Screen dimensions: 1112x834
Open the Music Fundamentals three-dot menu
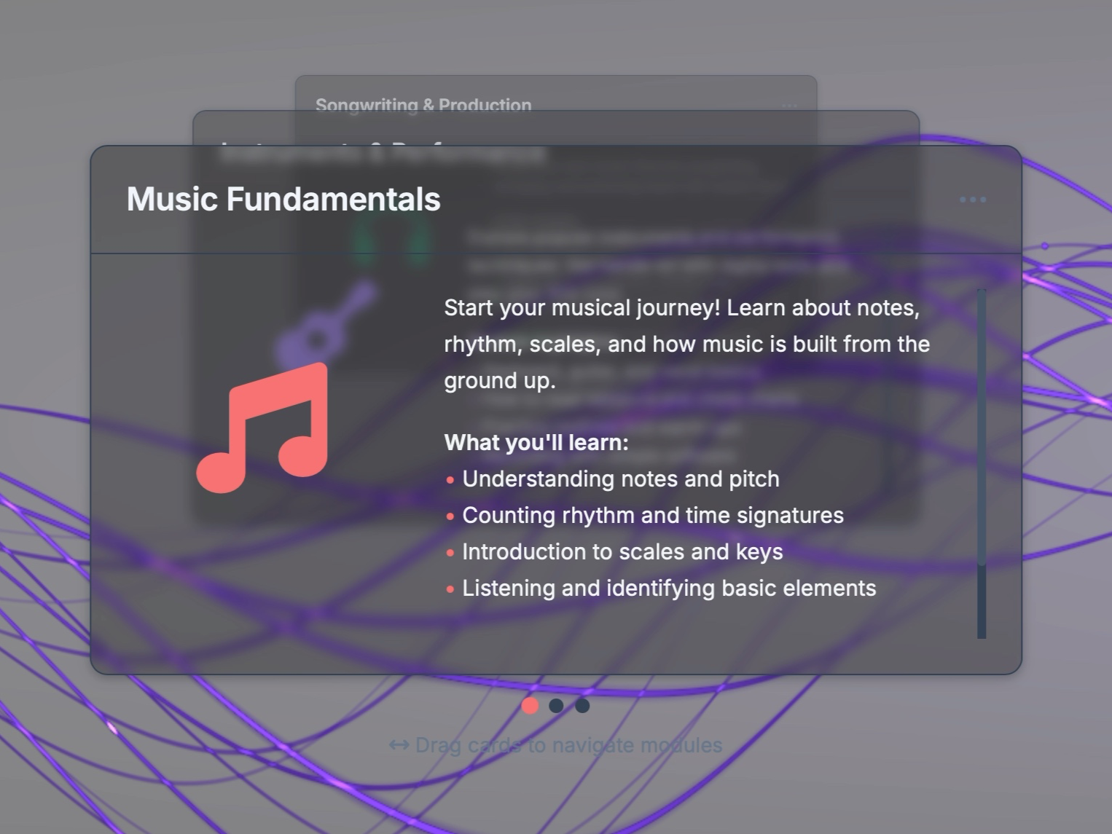(973, 200)
